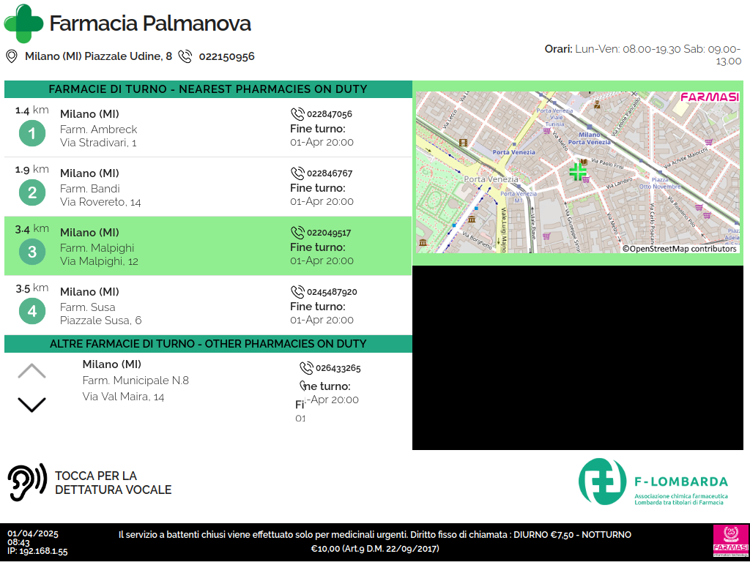Click the Farmacie di turno header

click(x=208, y=89)
